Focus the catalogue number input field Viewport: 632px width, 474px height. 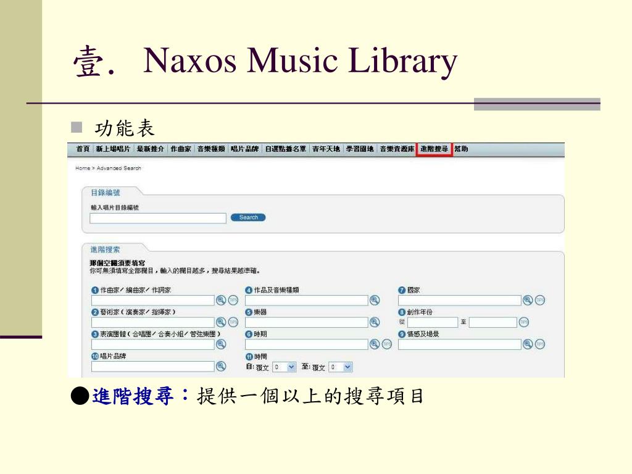[x=158, y=218]
